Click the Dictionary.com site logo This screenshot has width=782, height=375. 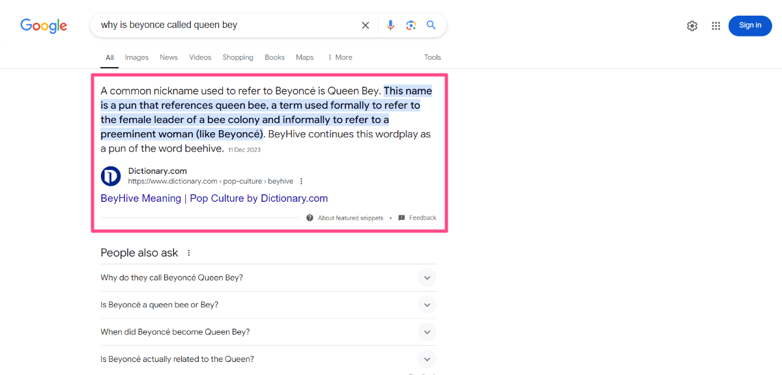pos(111,176)
